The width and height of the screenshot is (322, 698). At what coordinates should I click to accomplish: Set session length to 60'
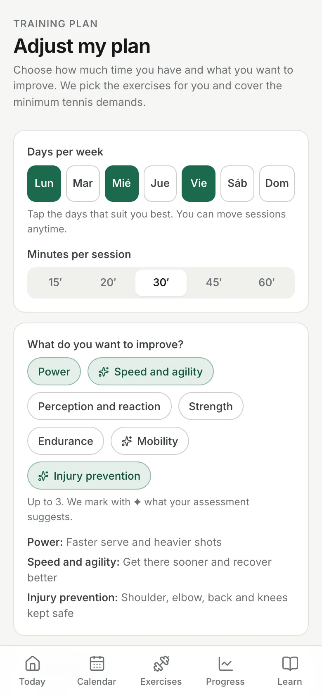pos(267,283)
